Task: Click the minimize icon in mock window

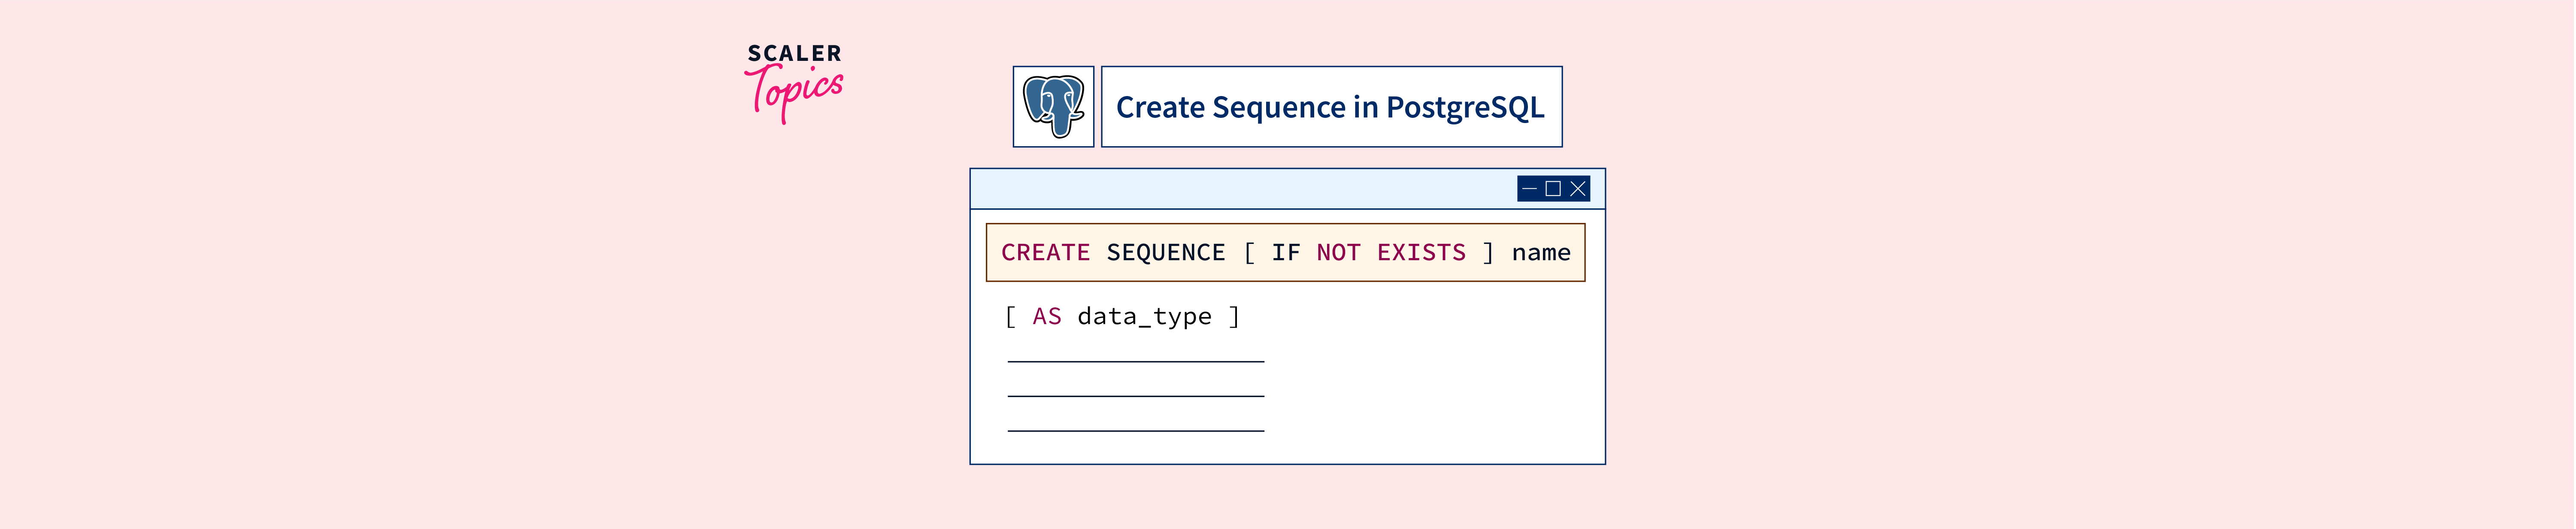Action: [1529, 189]
